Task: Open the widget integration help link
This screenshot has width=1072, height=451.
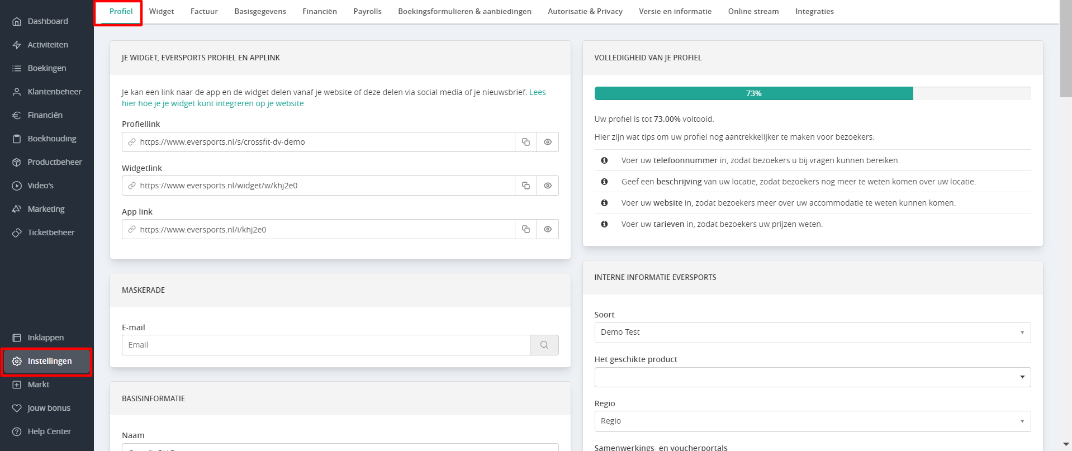Action: [213, 103]
